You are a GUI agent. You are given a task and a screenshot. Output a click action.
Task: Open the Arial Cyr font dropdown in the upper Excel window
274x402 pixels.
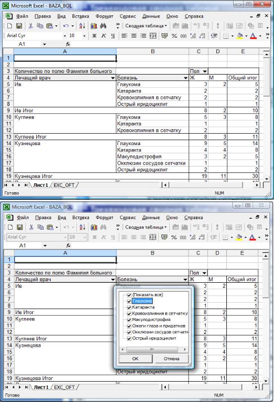[x=65, y=36]
